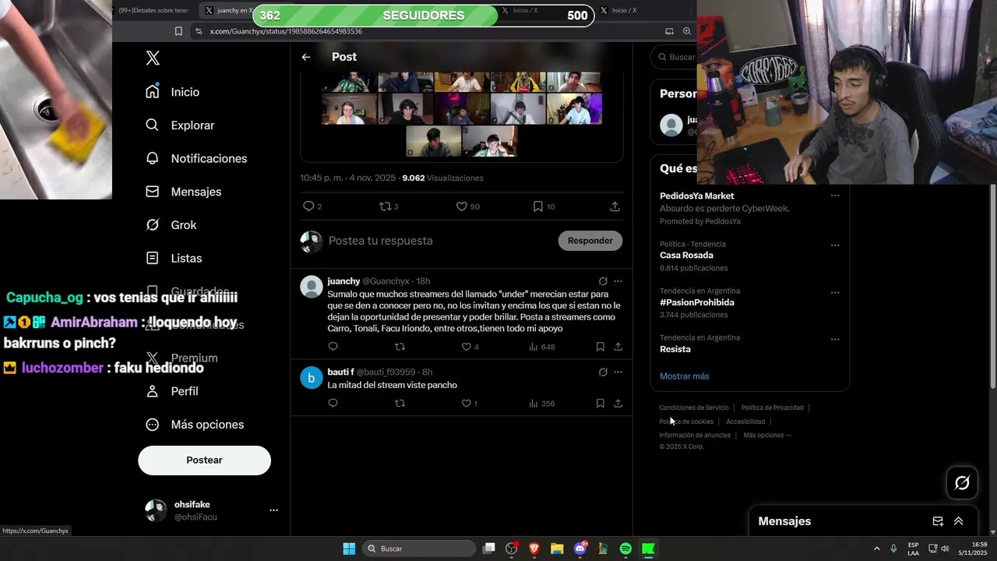This screenshot has width=997, height=561.
Task: Open the Explorar section
Action: tap(180, 125)
